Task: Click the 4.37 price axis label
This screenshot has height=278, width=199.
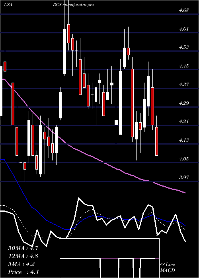Action: coord(184,84)
